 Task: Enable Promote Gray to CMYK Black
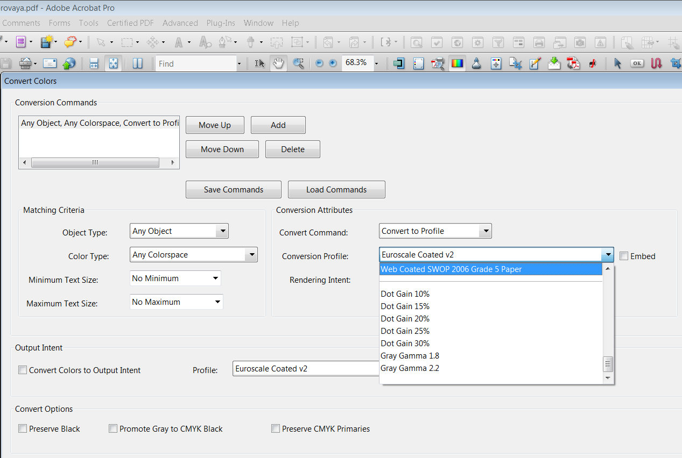click(x=113, y=428)
